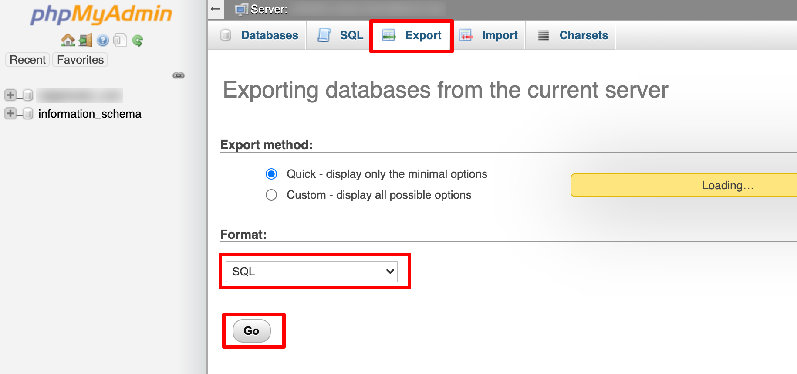Expand the information_schema database tree

pos(10,114)
